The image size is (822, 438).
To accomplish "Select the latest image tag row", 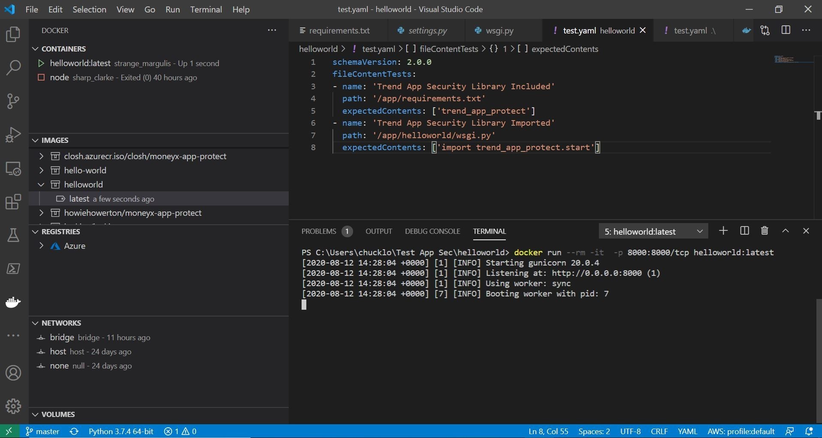I will click(159, 199).
